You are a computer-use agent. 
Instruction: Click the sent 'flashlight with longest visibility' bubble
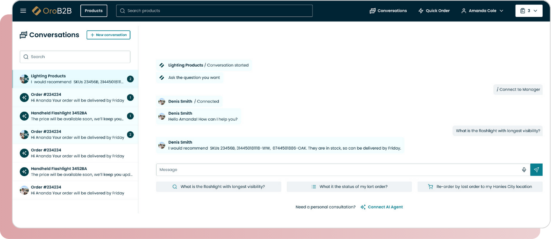498,131
